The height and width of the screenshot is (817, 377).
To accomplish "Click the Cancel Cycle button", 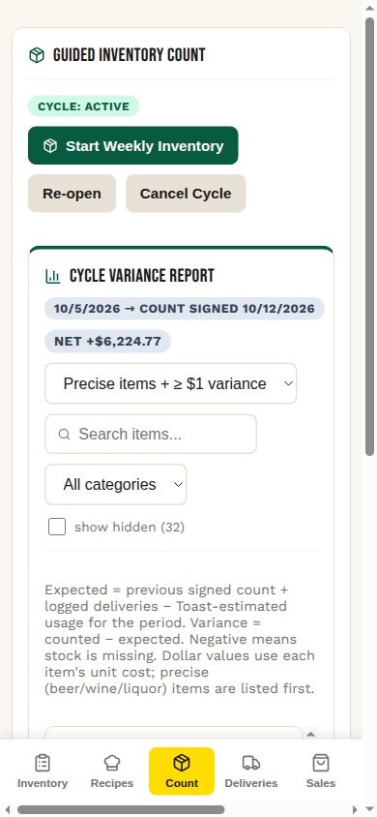I will (x=186, y=194).
